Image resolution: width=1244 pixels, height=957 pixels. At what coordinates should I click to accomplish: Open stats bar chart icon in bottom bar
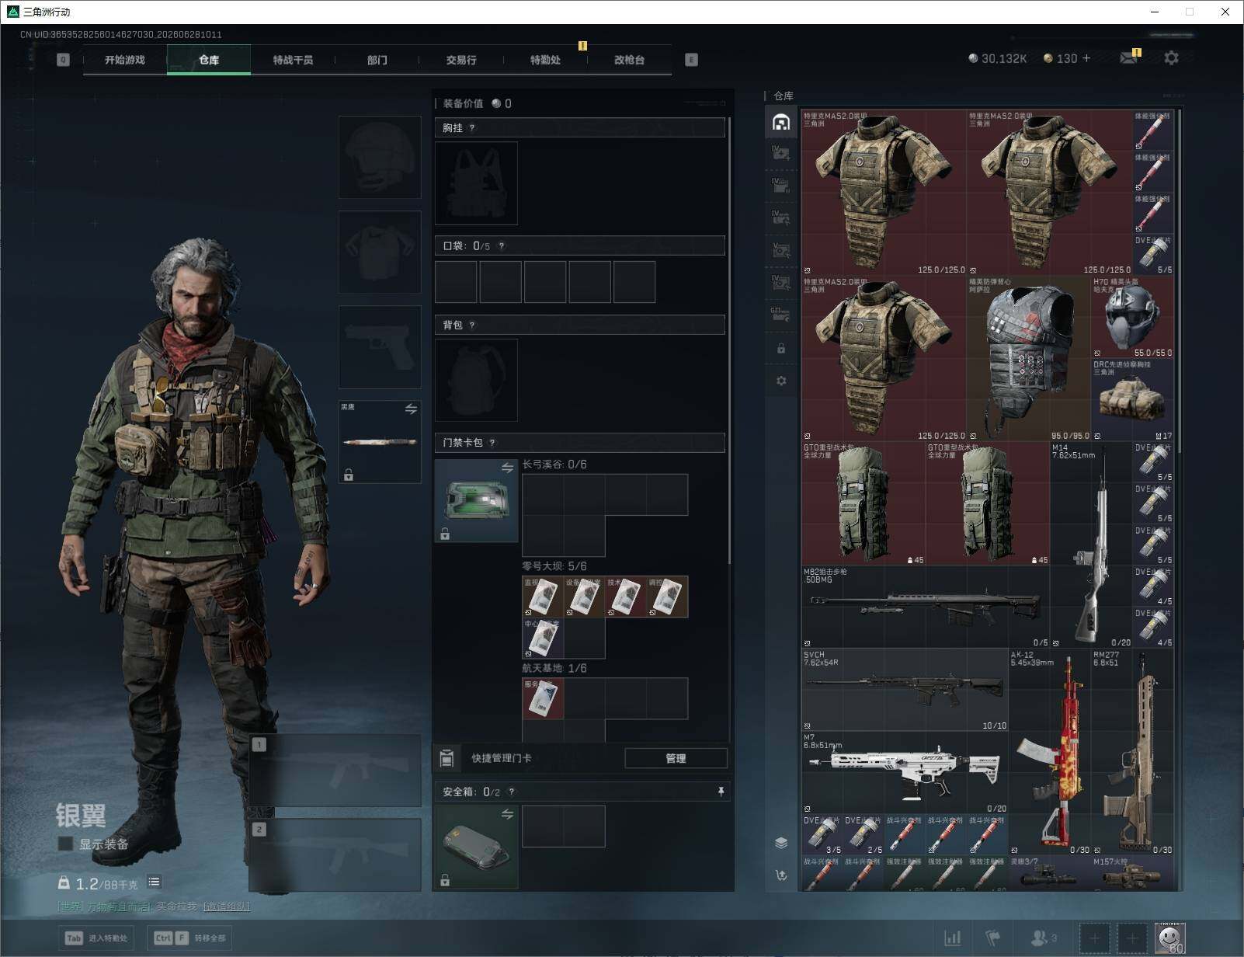pos(952,938)
